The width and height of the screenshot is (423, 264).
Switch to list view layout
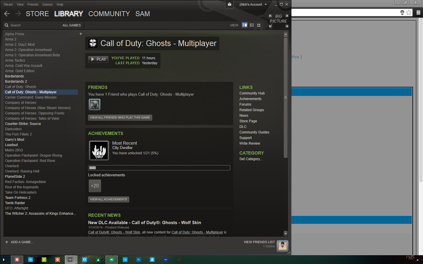[252, 25]
